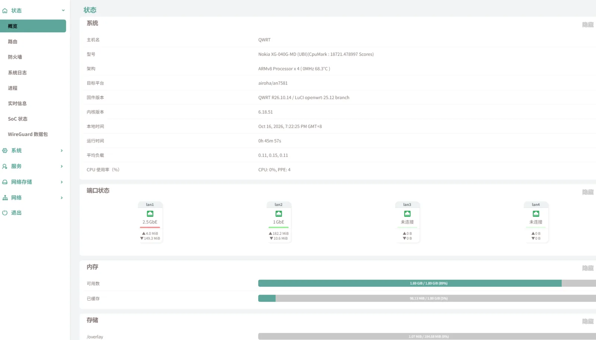596x340 pixels.
Task: Click the lan2 ethernet port icon
Action: pos(279,214)
